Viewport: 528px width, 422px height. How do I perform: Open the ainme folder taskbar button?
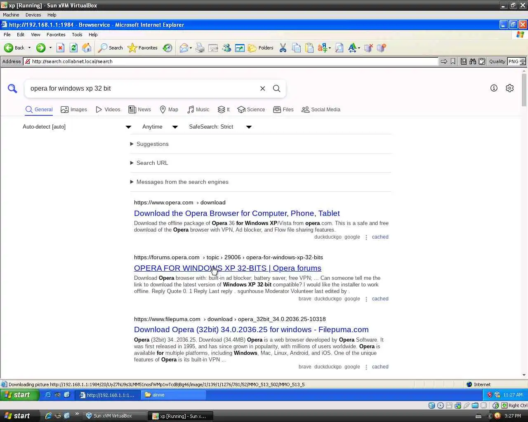click(x=173, y=395)
